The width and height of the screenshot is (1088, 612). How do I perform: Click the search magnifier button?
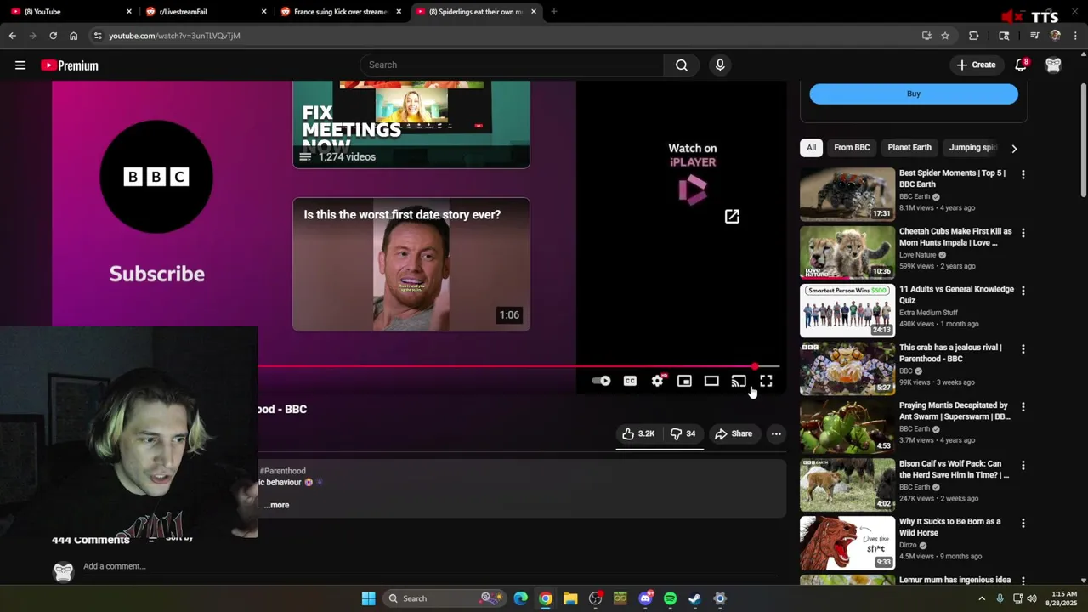point(681,65)
